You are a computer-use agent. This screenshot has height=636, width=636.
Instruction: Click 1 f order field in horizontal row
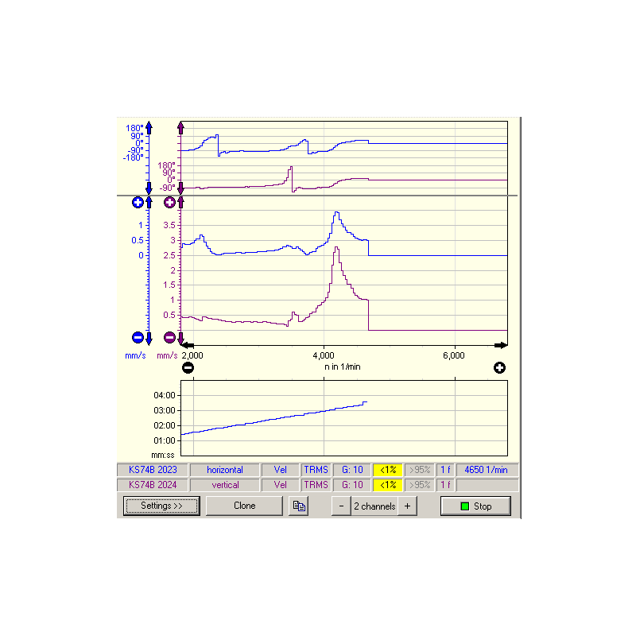(x=445, y=470)
